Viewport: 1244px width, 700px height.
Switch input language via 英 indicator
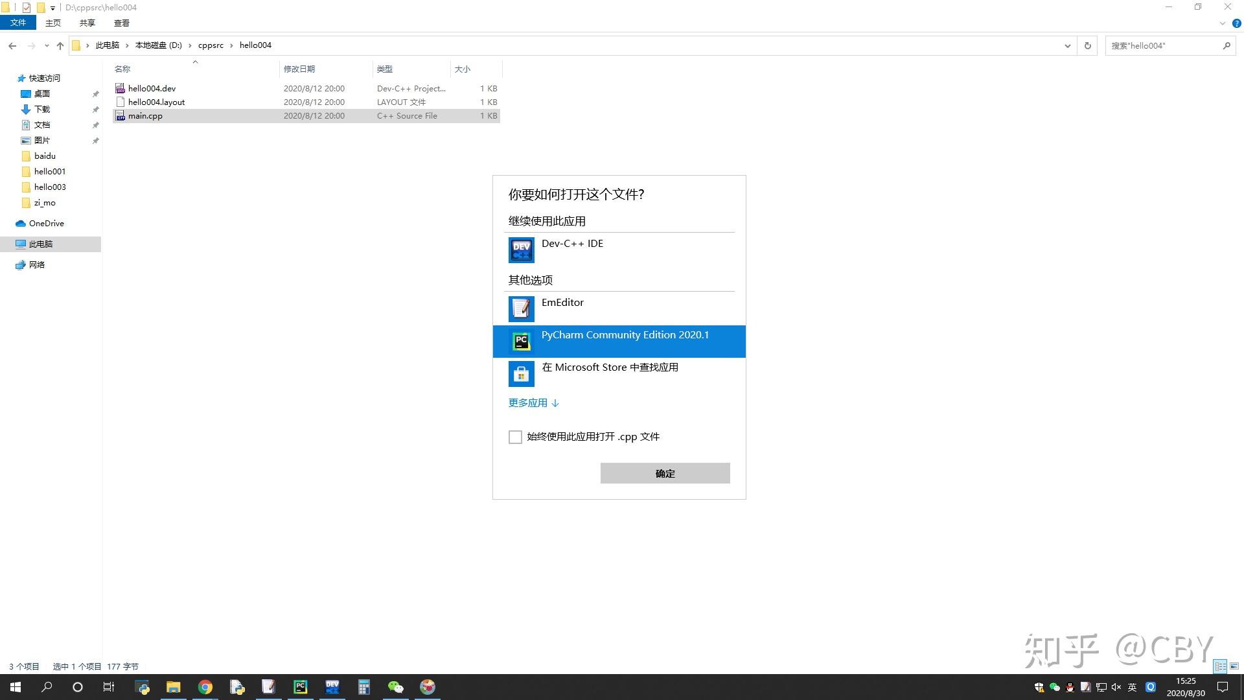pyautogui.click(x=1133, y=687)
